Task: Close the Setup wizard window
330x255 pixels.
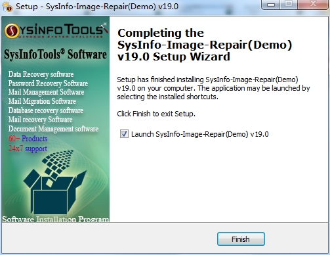Action: pyautogui.click(x=314, y=4)
